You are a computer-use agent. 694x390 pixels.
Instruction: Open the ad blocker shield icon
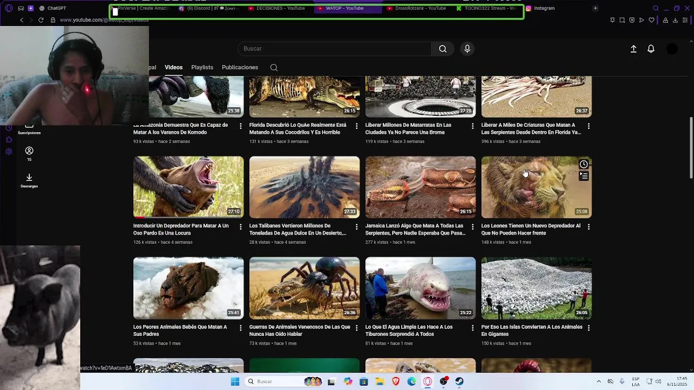pos(632,20)
